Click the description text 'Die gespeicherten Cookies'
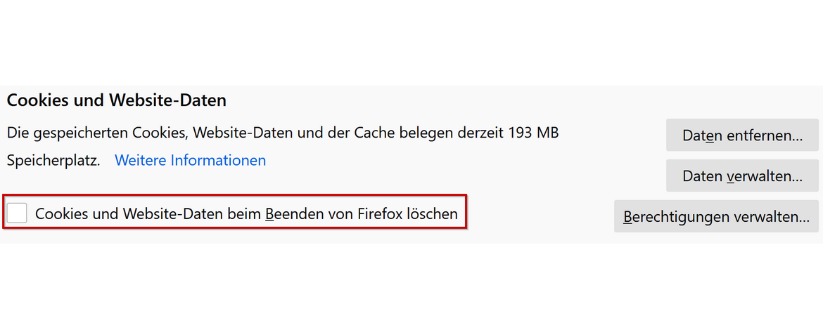 tap(97, 133)
